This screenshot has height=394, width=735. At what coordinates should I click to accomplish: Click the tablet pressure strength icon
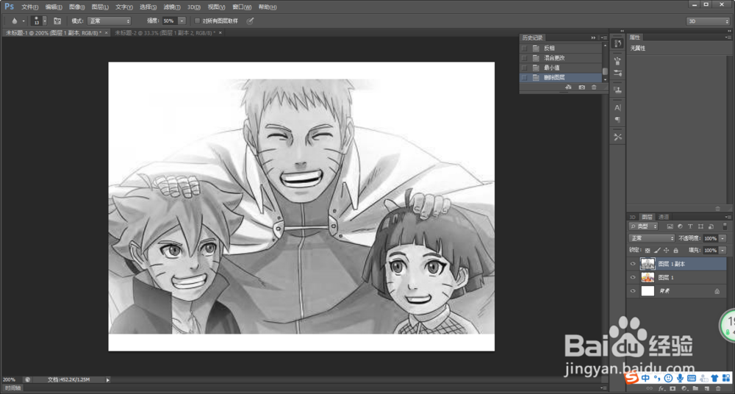tap(251, 21)
